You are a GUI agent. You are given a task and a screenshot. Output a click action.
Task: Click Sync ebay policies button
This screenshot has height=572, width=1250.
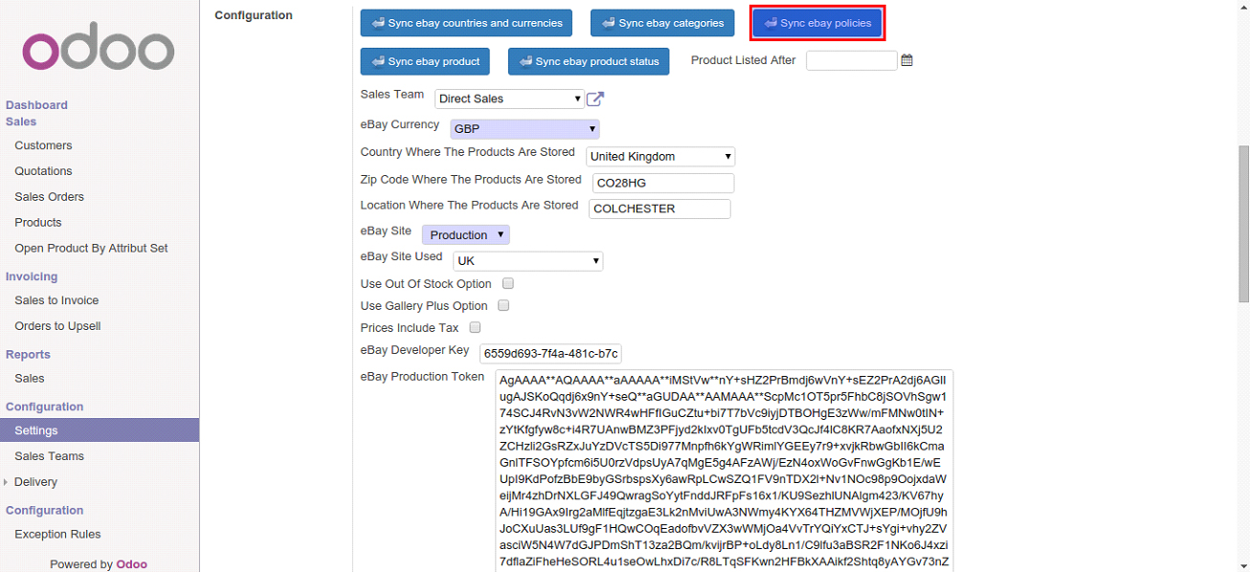(817, 23)
